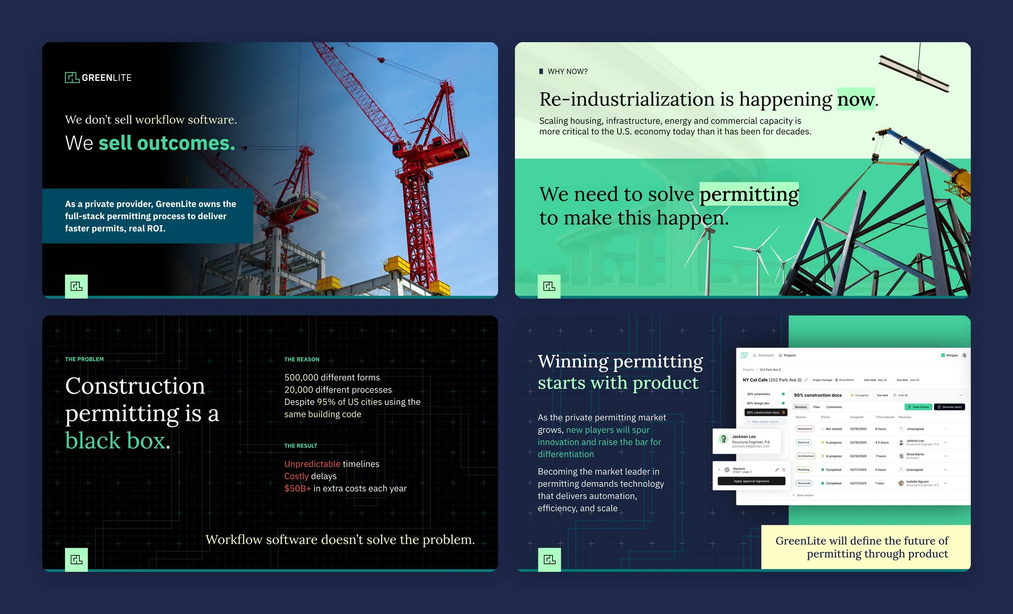The height and width of the screenshot is (614, 1013).
Task: Click the highlighted word 'permitting' on the green slide
Action: tap(749, 194)
